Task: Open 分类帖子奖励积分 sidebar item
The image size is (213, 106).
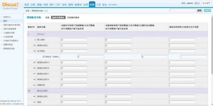Action: [x=11, y=41]
